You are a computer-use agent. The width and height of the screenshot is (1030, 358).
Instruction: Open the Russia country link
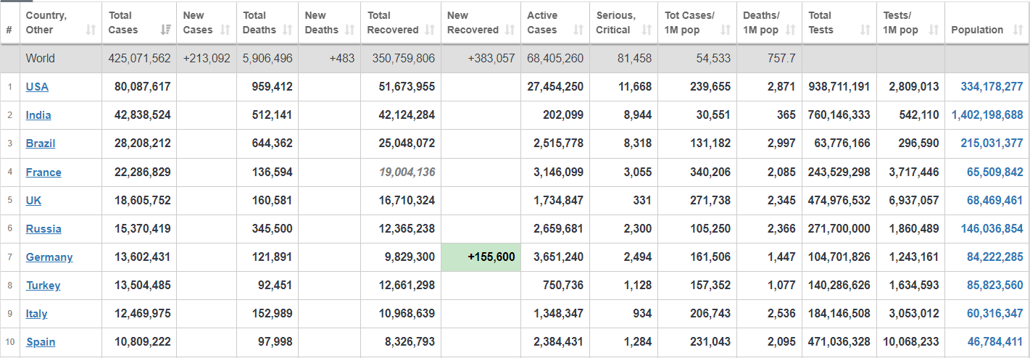pyautogui.click(x=43, y=229)
